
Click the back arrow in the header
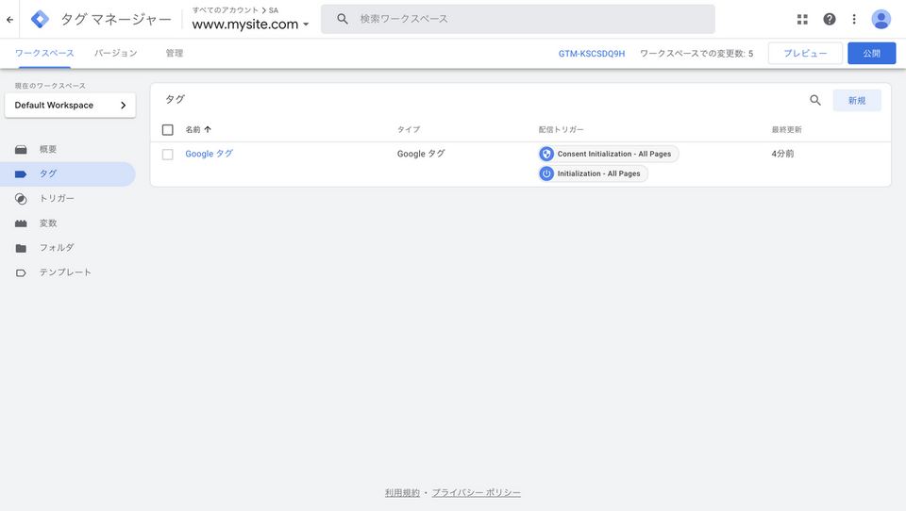9,19
